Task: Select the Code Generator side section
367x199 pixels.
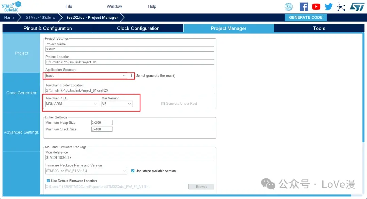Action: [x=21, y=93]
